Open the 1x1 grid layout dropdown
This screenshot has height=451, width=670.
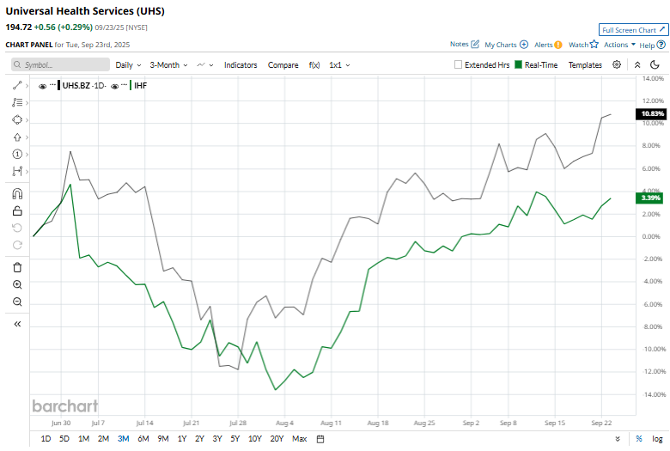339,65
